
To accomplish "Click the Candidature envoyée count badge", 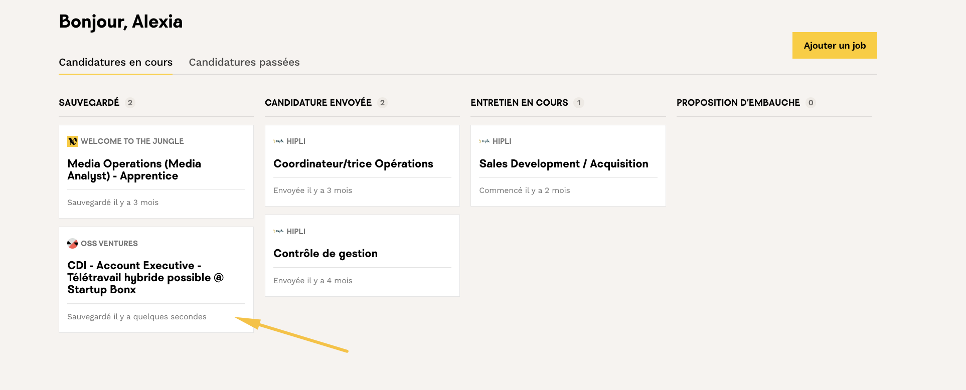I will click(382, 103).
